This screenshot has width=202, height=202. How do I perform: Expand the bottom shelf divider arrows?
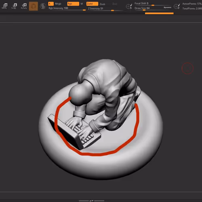click(91, 201)
